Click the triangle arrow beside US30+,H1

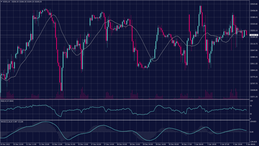(1, 2)
